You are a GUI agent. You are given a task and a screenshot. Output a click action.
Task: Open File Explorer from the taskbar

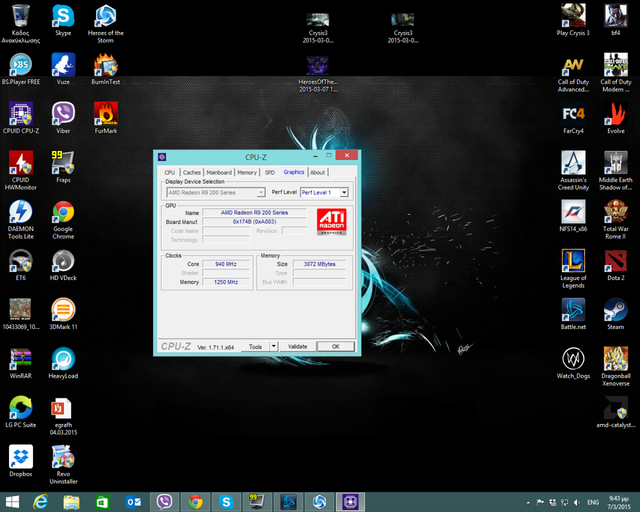71,502
